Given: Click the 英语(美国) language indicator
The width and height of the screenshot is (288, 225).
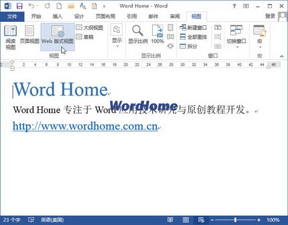Looking at the screenshot, I should pyautogui.click(x=52, y=220).
